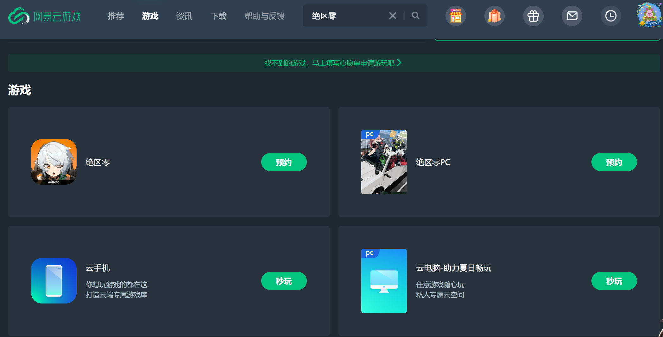The height and width of the screenshot is (337, 663).
Task: Open the orange gift box icon
Action: click(494, 16)
